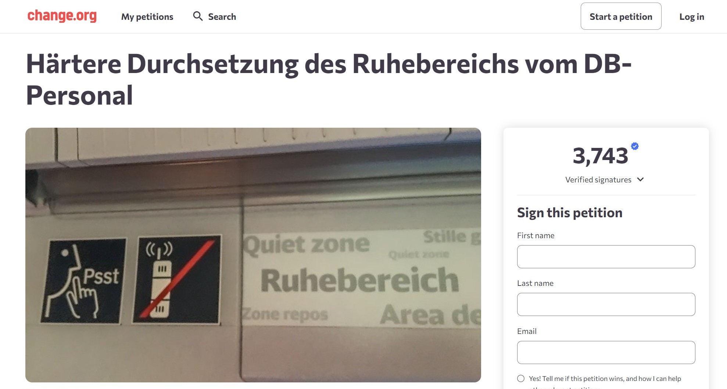This screenshot has height=389, width=727.
Task: Click the no-phone sign in photo
Action: (177, 280)
